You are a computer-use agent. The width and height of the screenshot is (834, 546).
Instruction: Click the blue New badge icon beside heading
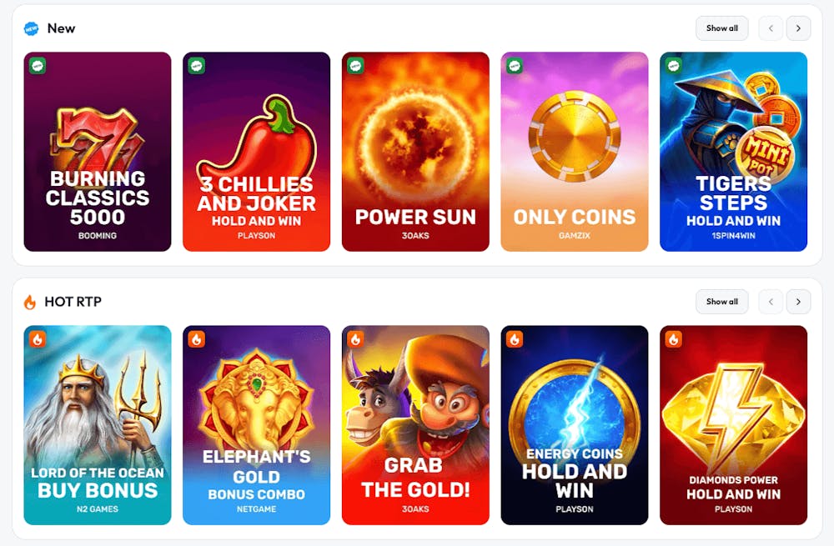(x=32, y=28)
